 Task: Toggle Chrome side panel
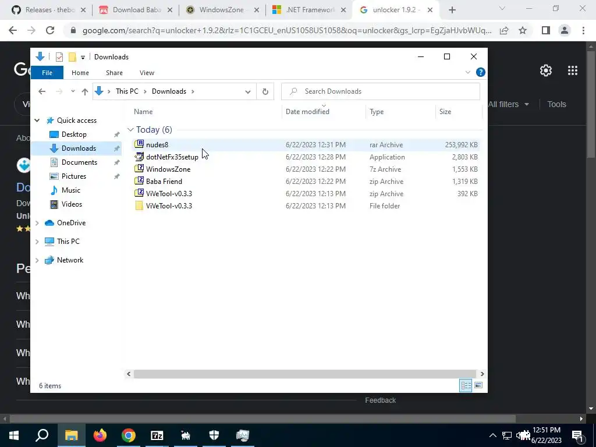tap(546, 30)
